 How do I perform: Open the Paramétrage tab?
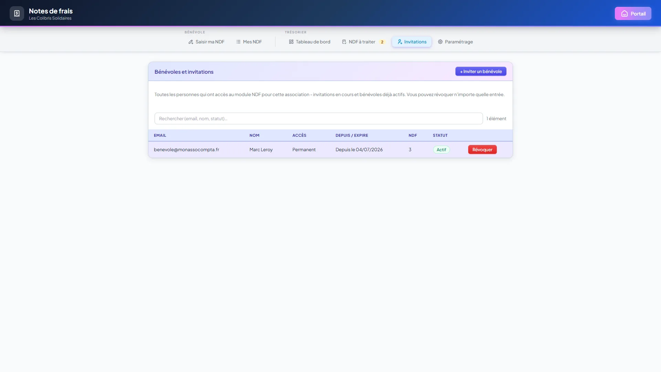pos(455,42)
